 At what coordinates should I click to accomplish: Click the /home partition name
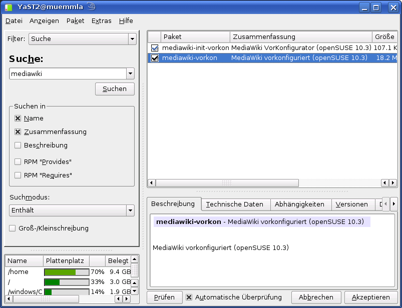(x=18, y=272)
